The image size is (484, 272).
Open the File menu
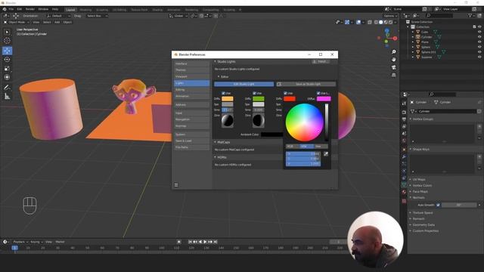coord(11,9)
